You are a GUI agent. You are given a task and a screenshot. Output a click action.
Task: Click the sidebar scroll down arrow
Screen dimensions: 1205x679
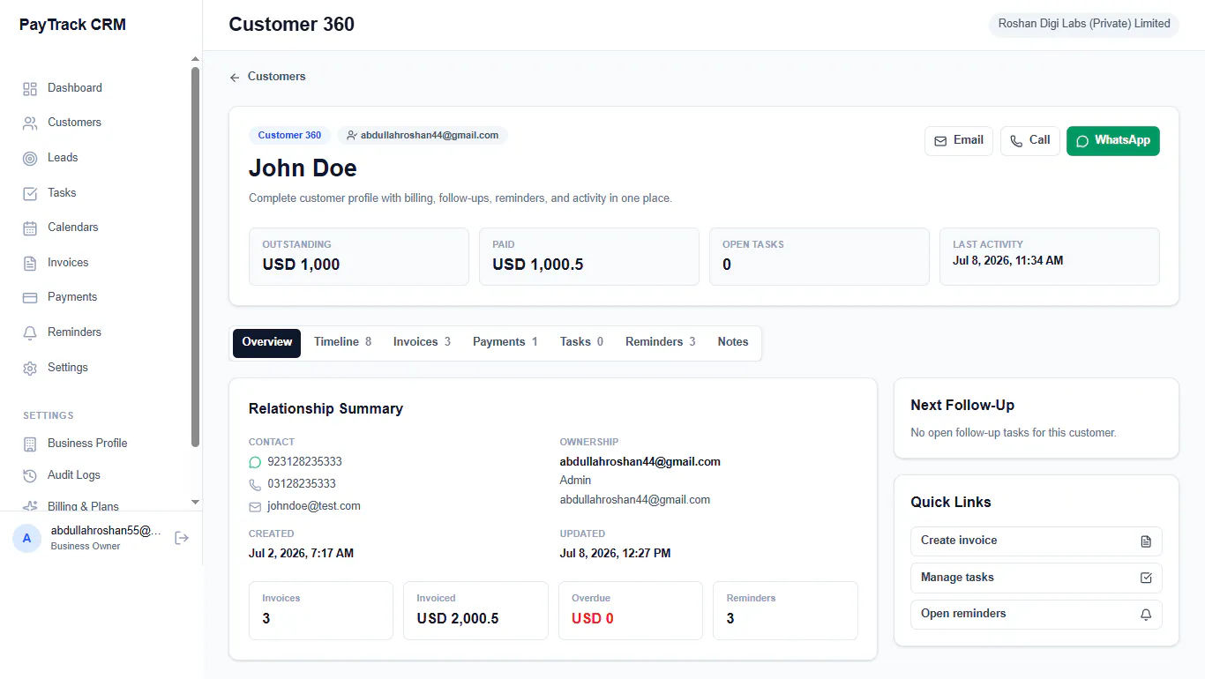point(195,503)
